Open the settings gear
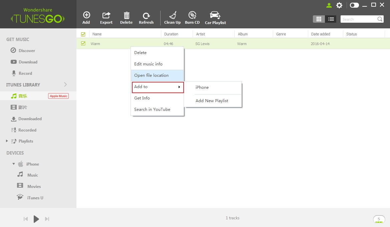 click(x=339, y=5)
